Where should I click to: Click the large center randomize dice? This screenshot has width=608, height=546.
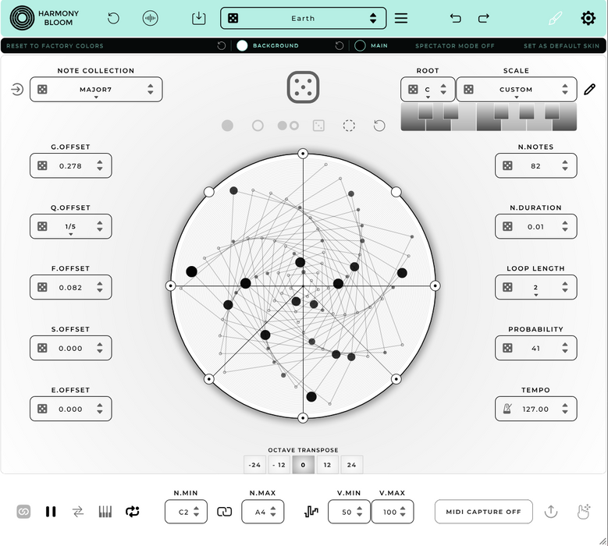click(x=303, y=87)
